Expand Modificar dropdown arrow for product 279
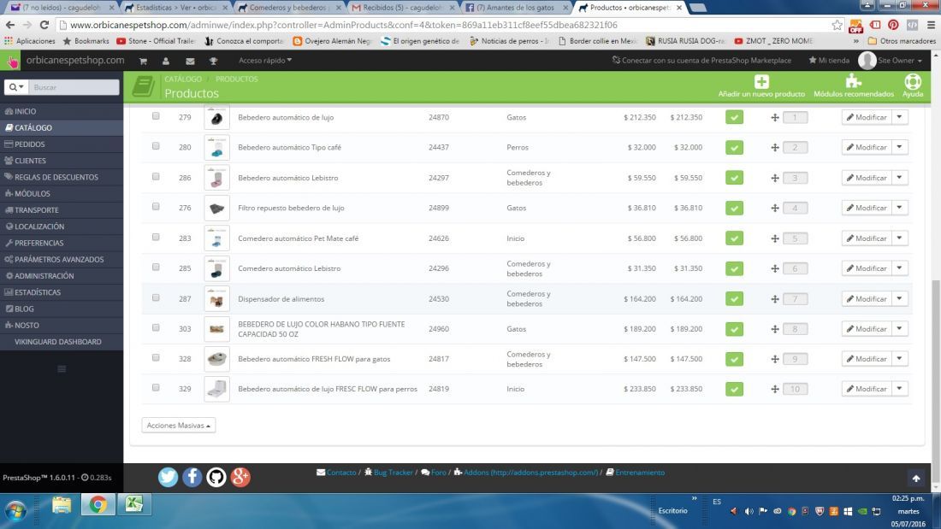This screenshot has height=529, width=941. coord(900,117)
